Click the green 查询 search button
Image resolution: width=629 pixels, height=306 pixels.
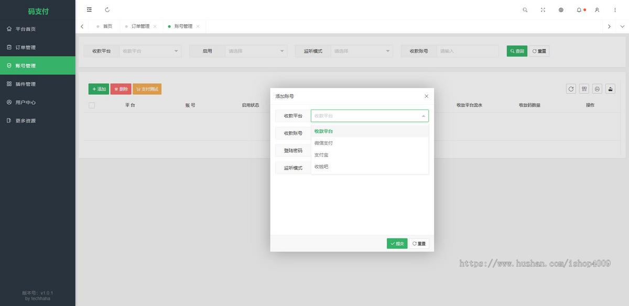coord(517,51)
